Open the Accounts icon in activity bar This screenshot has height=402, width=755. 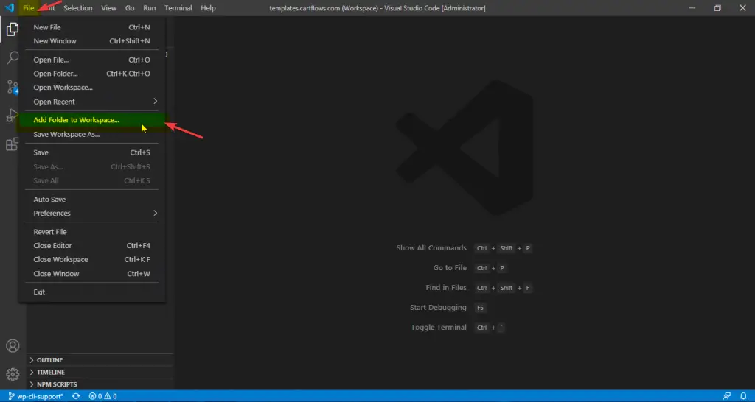[13, 346]
